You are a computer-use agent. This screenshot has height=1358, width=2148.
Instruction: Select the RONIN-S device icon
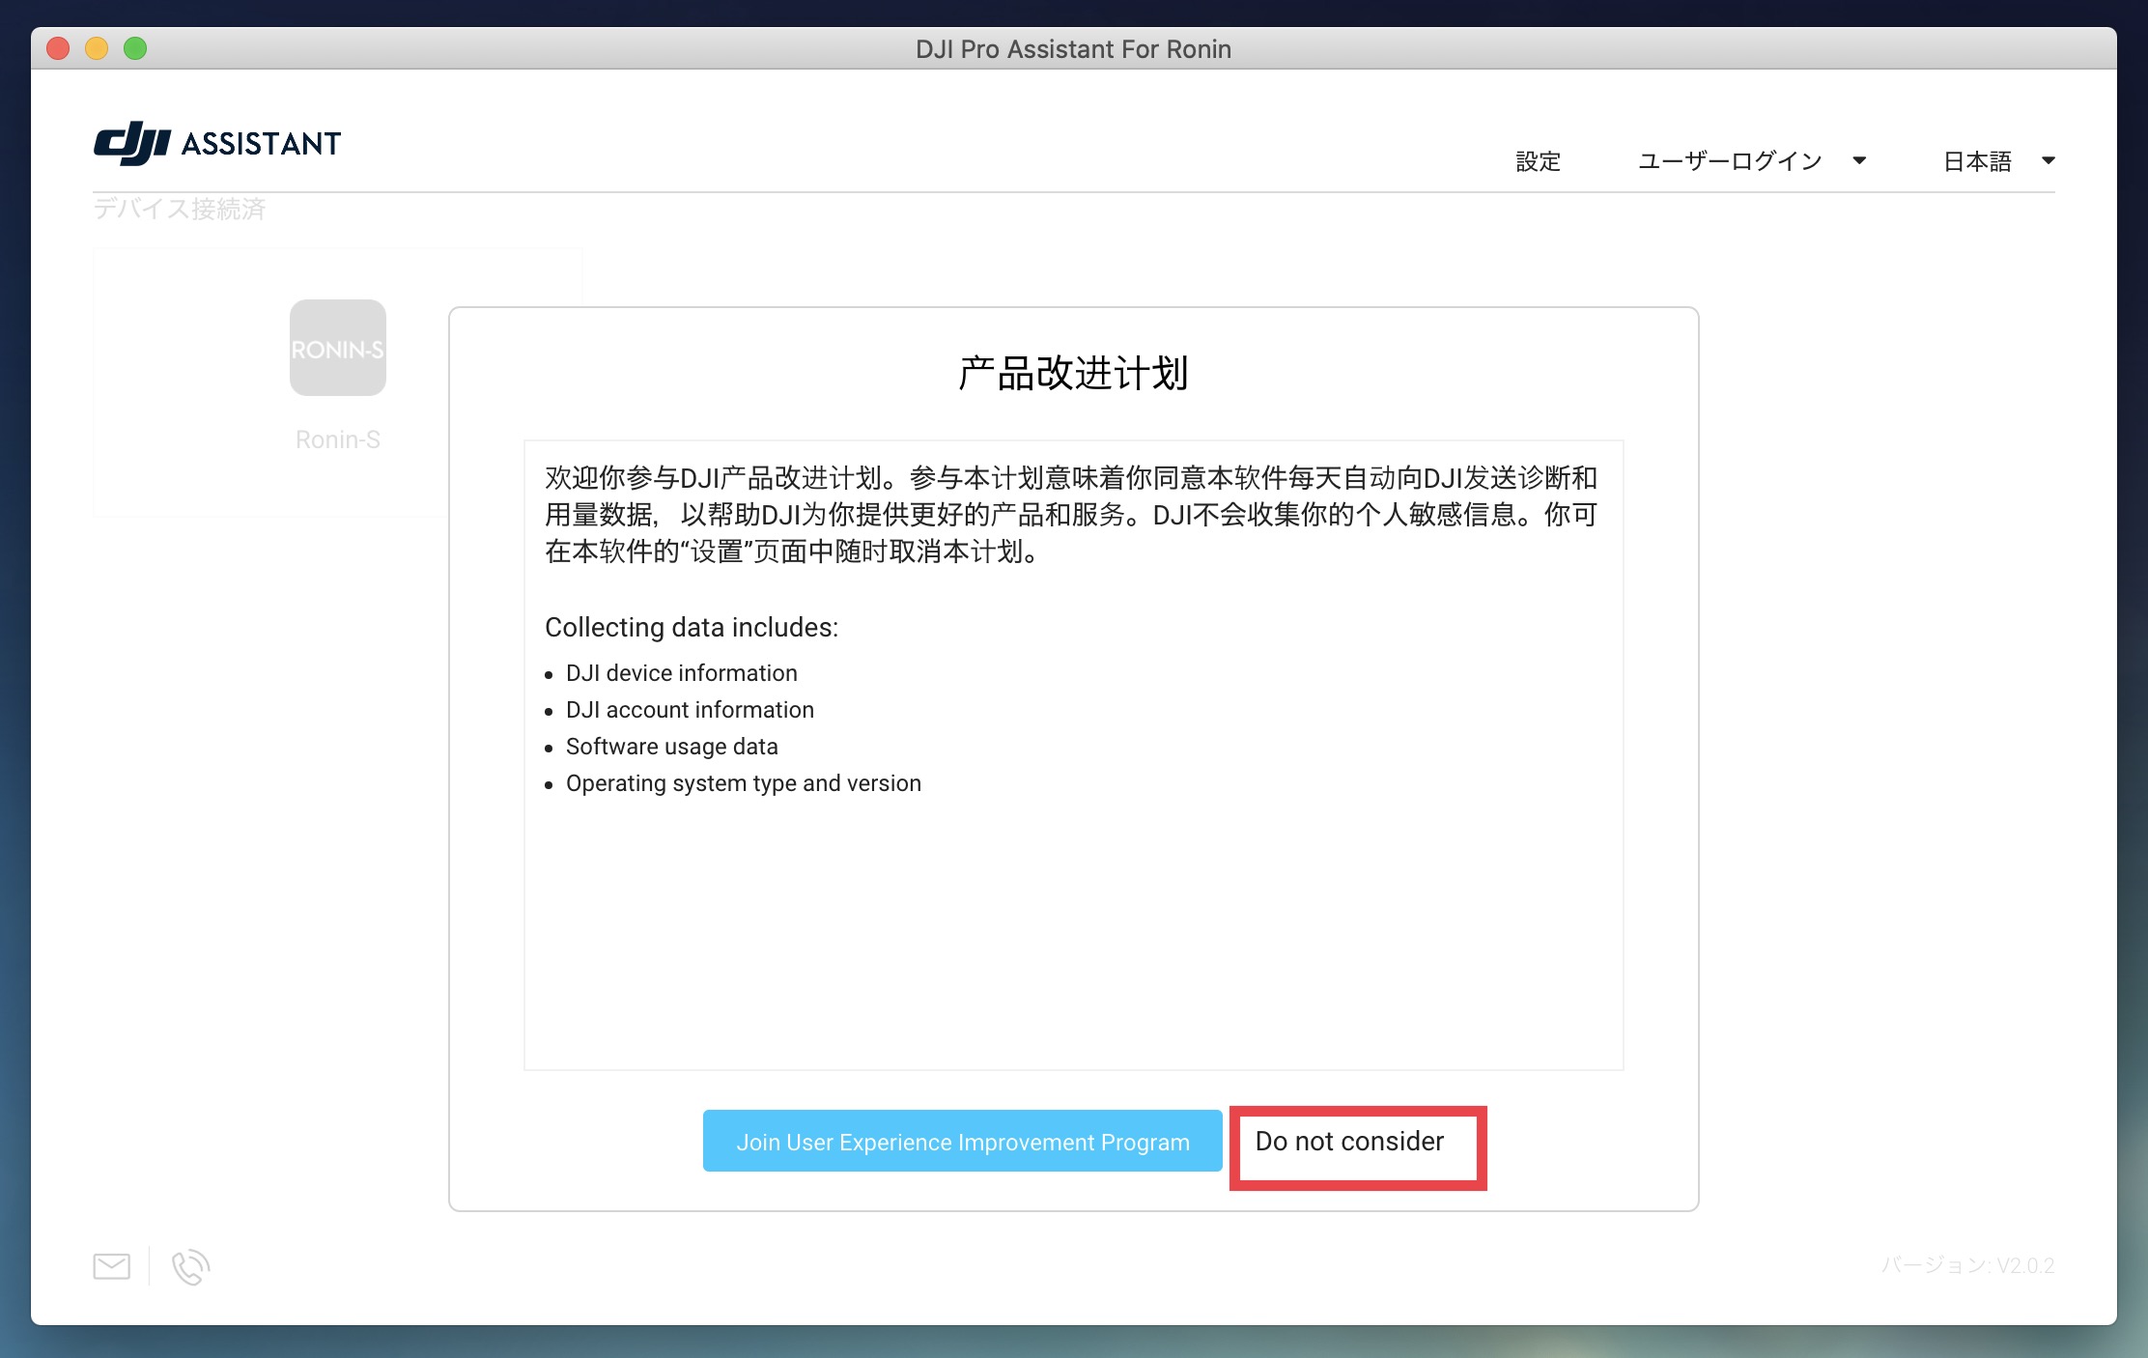click(x=338, y=348)
